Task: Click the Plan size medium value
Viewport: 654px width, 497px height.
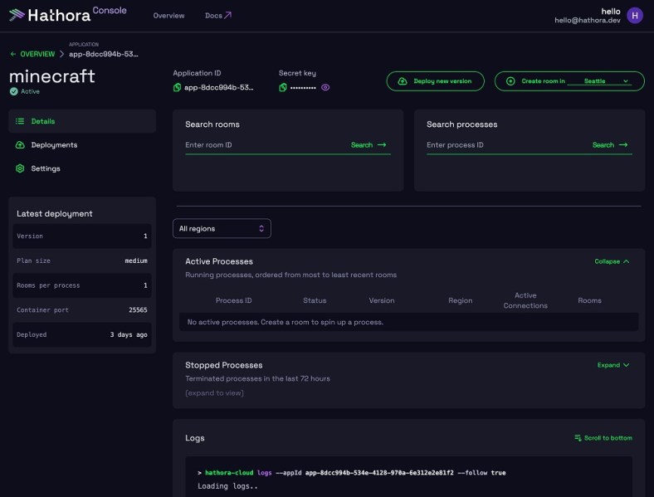Action: (x=136, y=261)
